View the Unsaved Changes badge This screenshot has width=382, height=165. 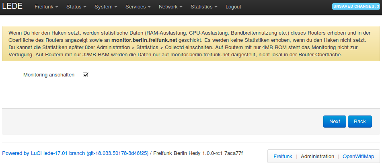tap(355, 6)
